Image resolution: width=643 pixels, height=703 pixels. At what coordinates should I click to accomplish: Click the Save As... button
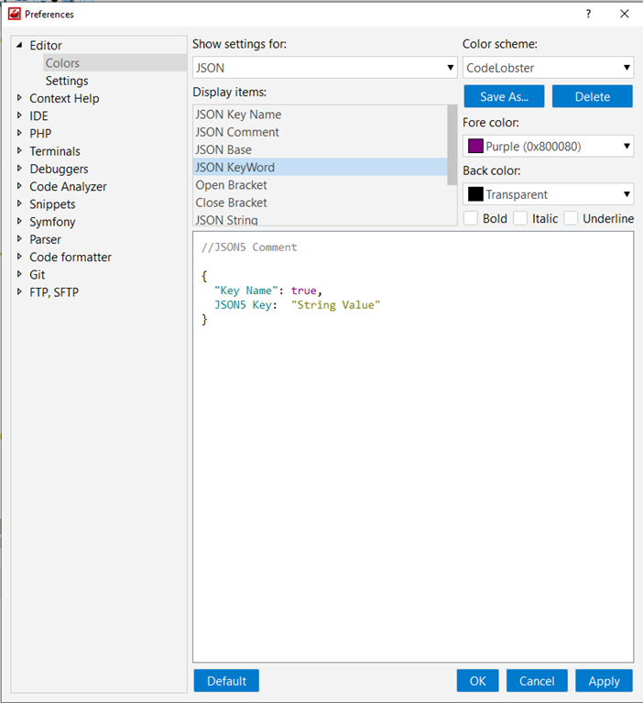pos(504,96)
